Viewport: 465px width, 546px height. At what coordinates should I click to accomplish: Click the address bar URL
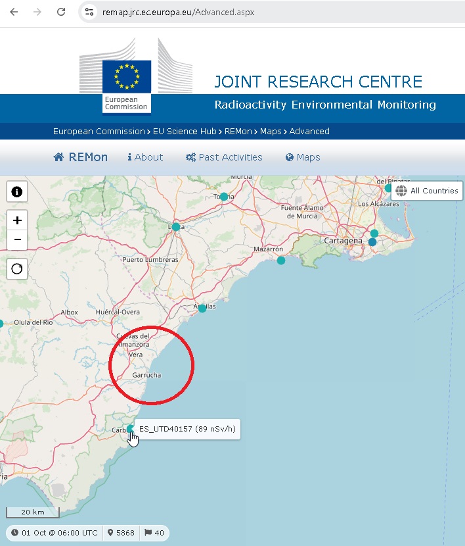tap(178, 12)
